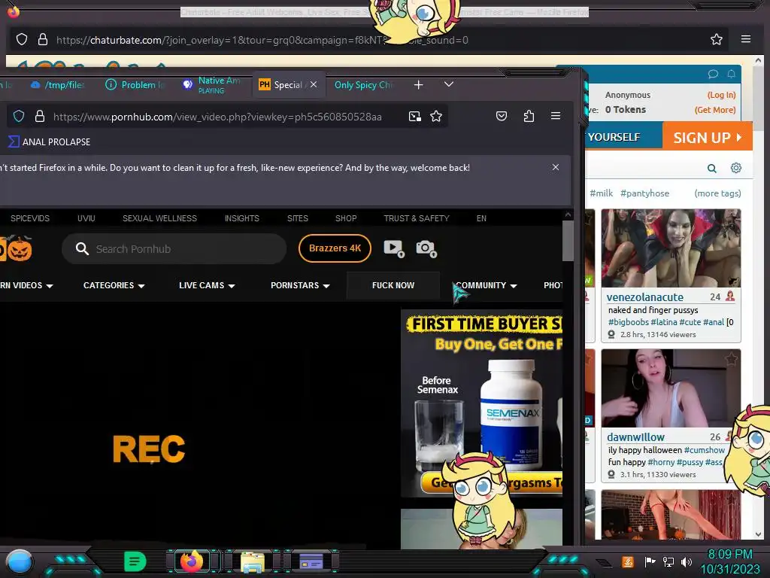The image size is (770, 578).
Task: Bookmark current page with front window star
Action: pyautogui.click(x=435, y=116)
